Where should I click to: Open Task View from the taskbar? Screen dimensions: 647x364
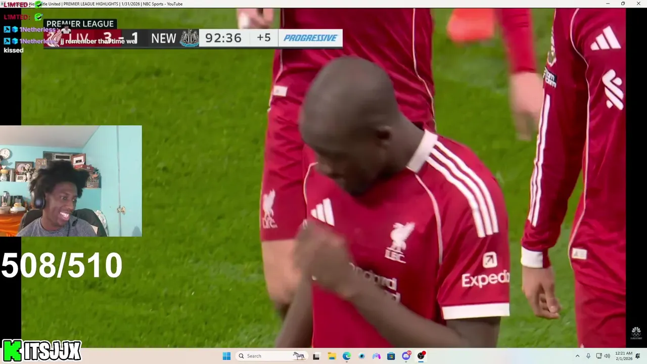tap(316, 356)
